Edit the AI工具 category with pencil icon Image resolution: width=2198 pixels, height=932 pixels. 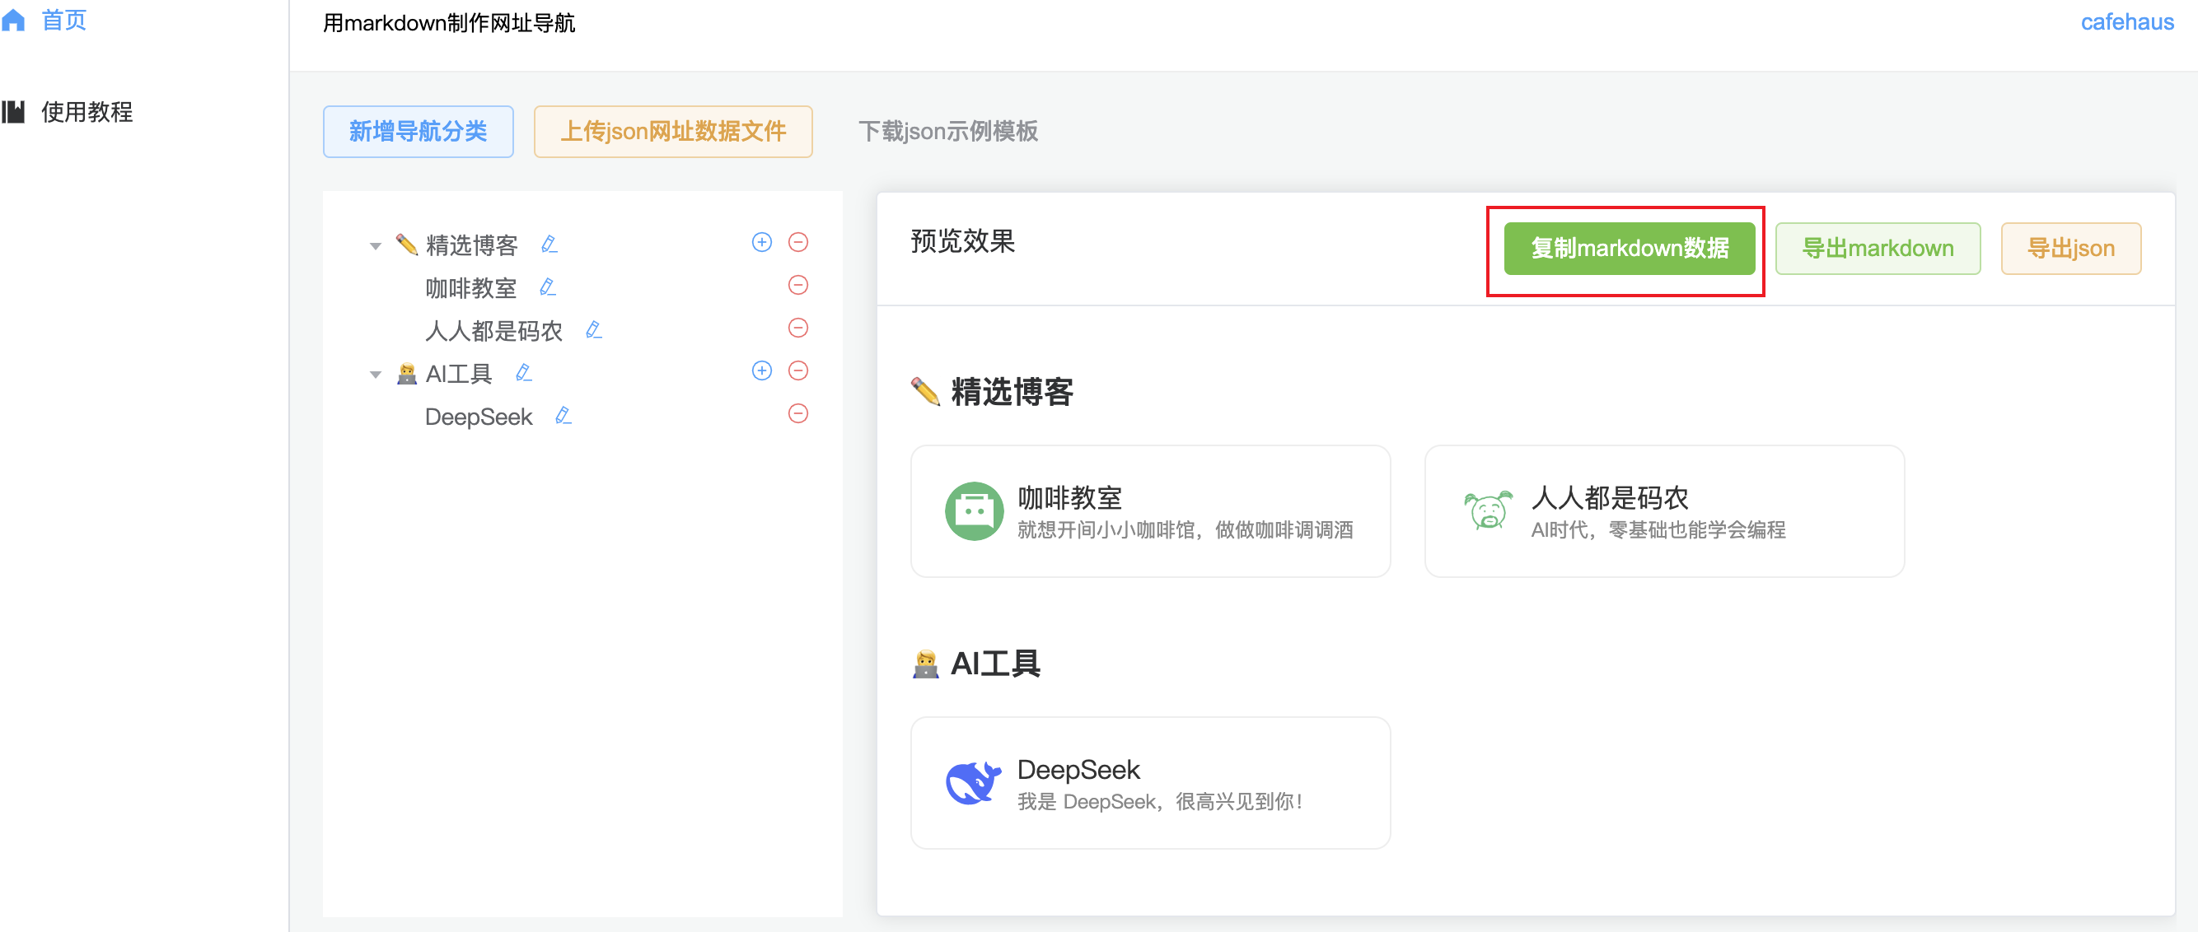[x=524, y=373]
